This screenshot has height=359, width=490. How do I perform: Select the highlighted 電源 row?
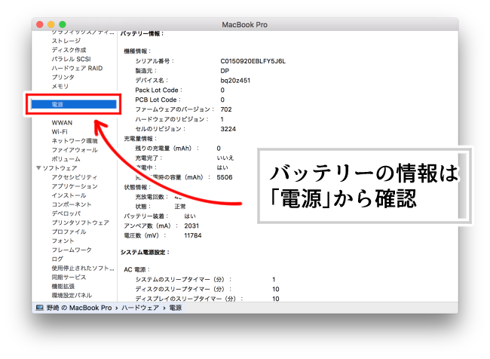point(74,104)
